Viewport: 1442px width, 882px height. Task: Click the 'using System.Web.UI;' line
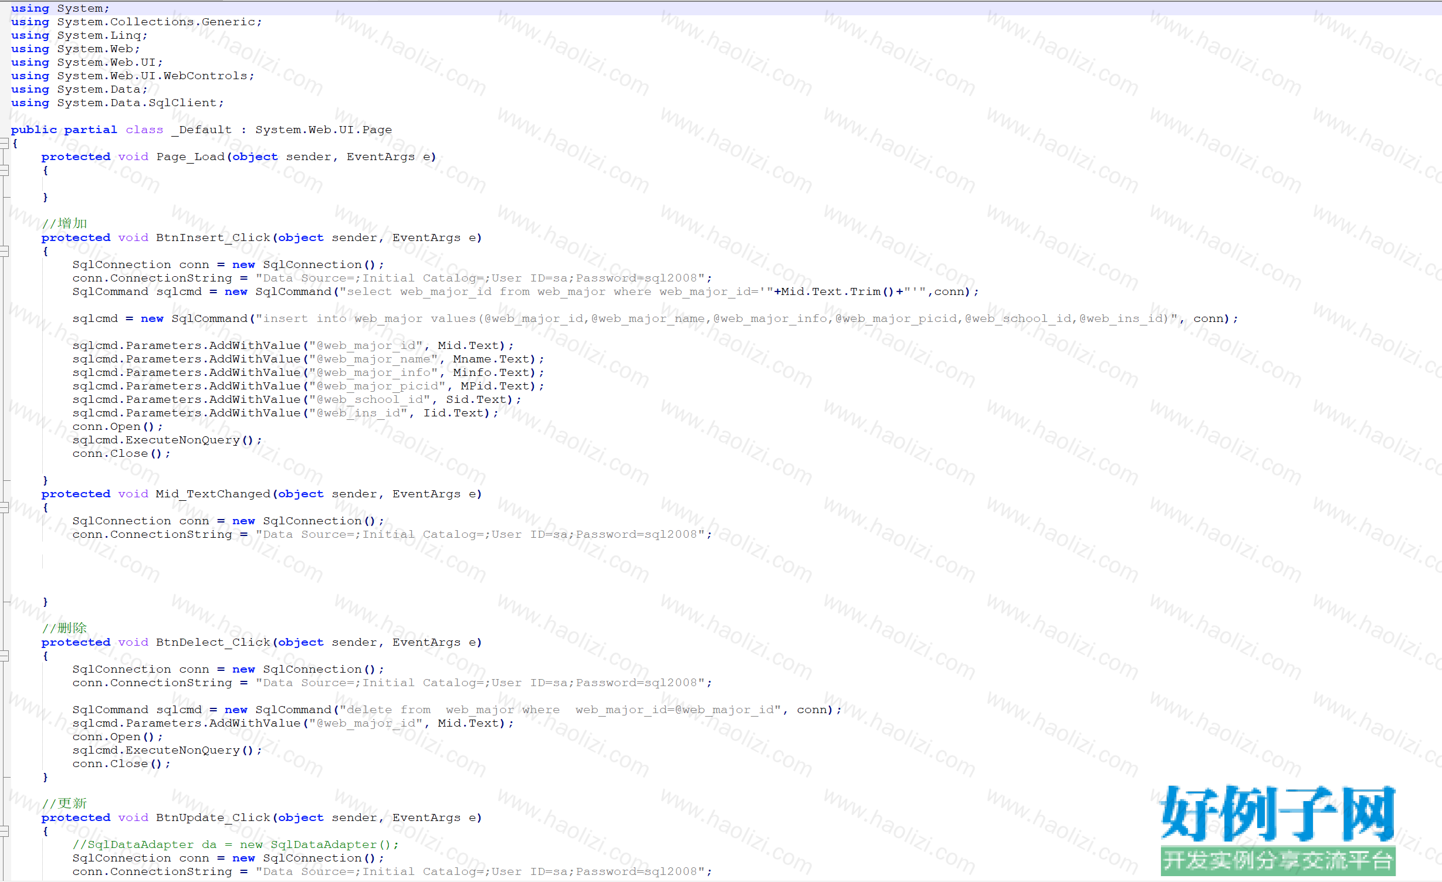tap(87, 62)
